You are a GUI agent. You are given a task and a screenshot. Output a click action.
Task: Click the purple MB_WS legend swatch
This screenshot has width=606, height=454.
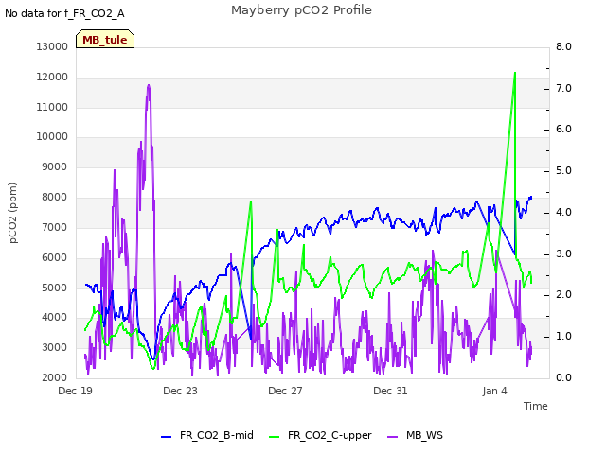point(392,437)
